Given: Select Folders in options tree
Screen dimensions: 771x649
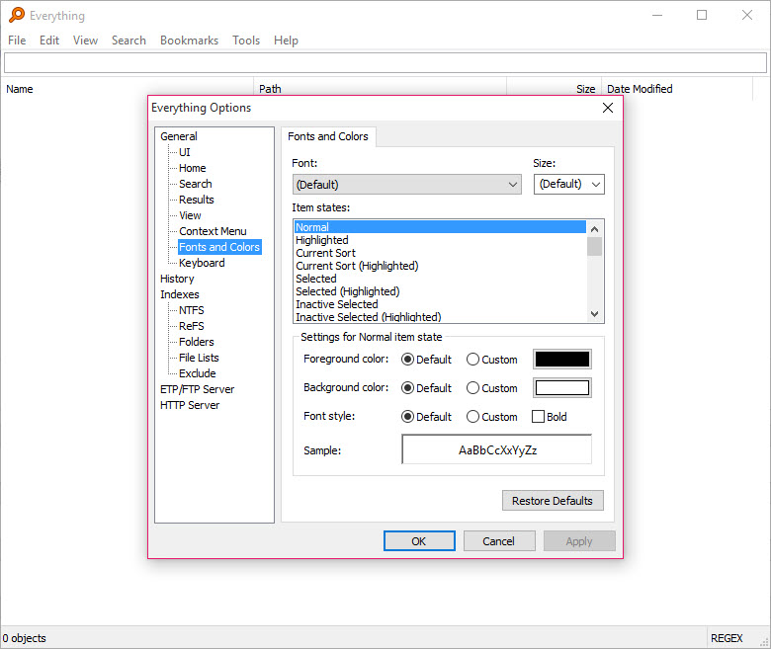Looking at the screenshot, I should tap(196, 342).
